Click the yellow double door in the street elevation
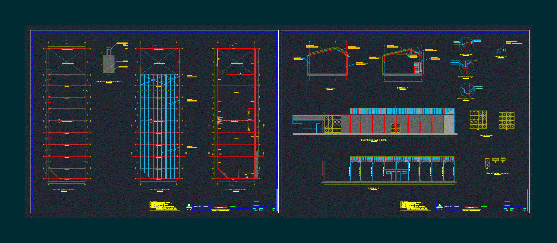This screenshot has height=243, width=557. click(396, 128)
